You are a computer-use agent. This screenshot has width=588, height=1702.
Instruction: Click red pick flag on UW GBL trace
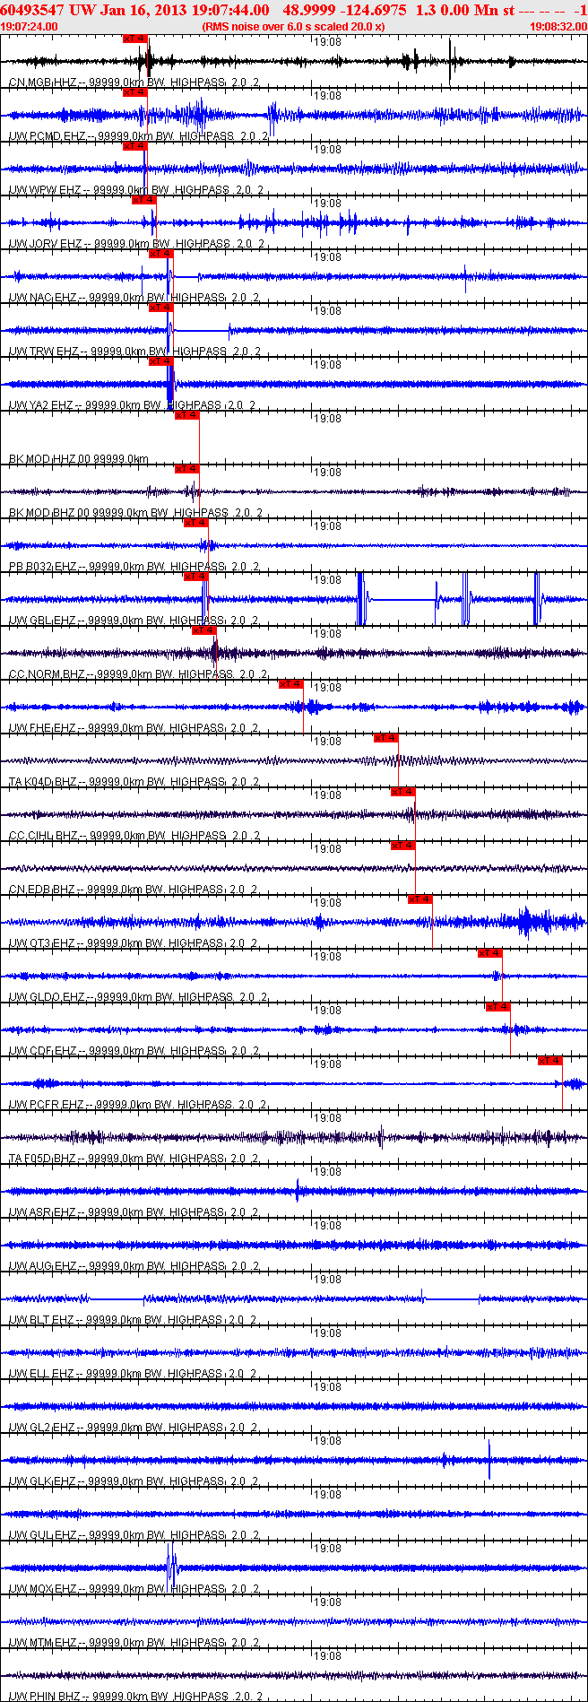point(195,577)
